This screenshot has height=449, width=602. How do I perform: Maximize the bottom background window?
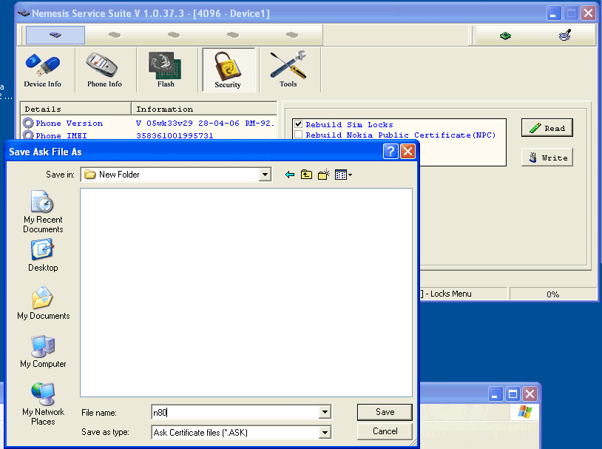point(513,394)
